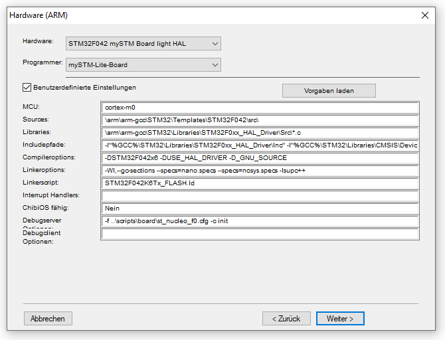
Task: Select the Includepfade input field
Action: click(x=260, y=145)
